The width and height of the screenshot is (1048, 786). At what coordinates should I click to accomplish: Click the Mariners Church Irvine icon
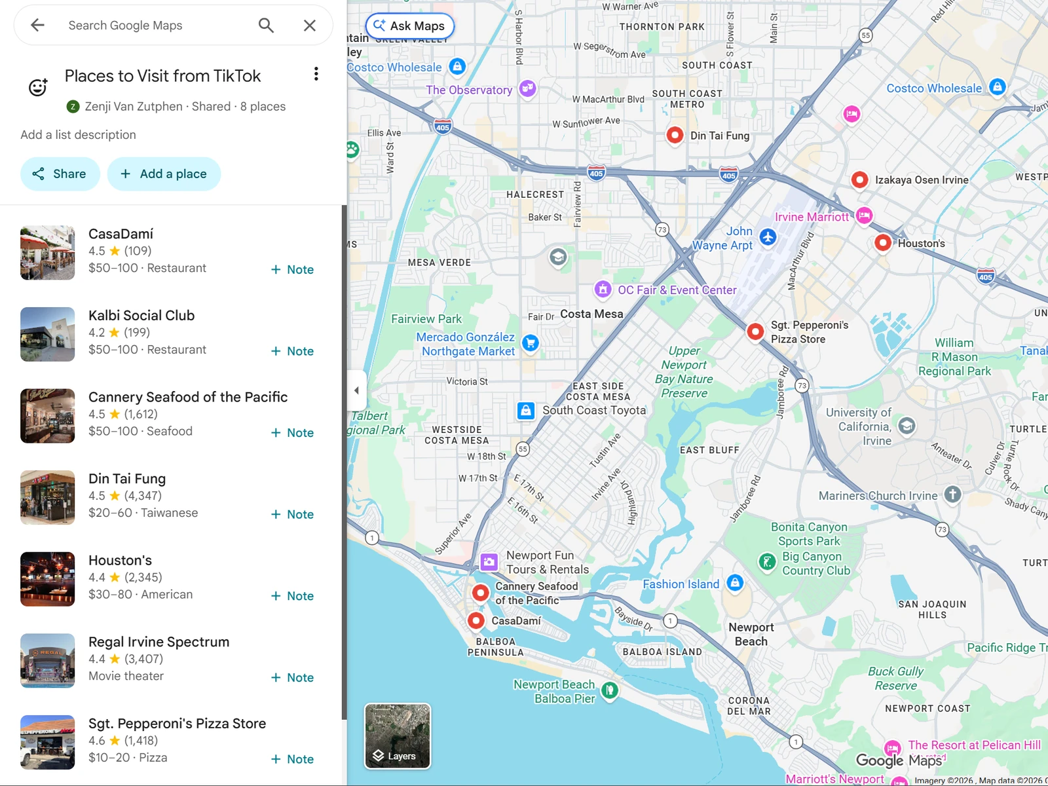pos(953,495)
